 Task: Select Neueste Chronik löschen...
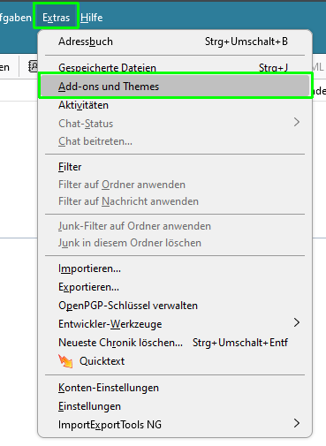point(175,343)
